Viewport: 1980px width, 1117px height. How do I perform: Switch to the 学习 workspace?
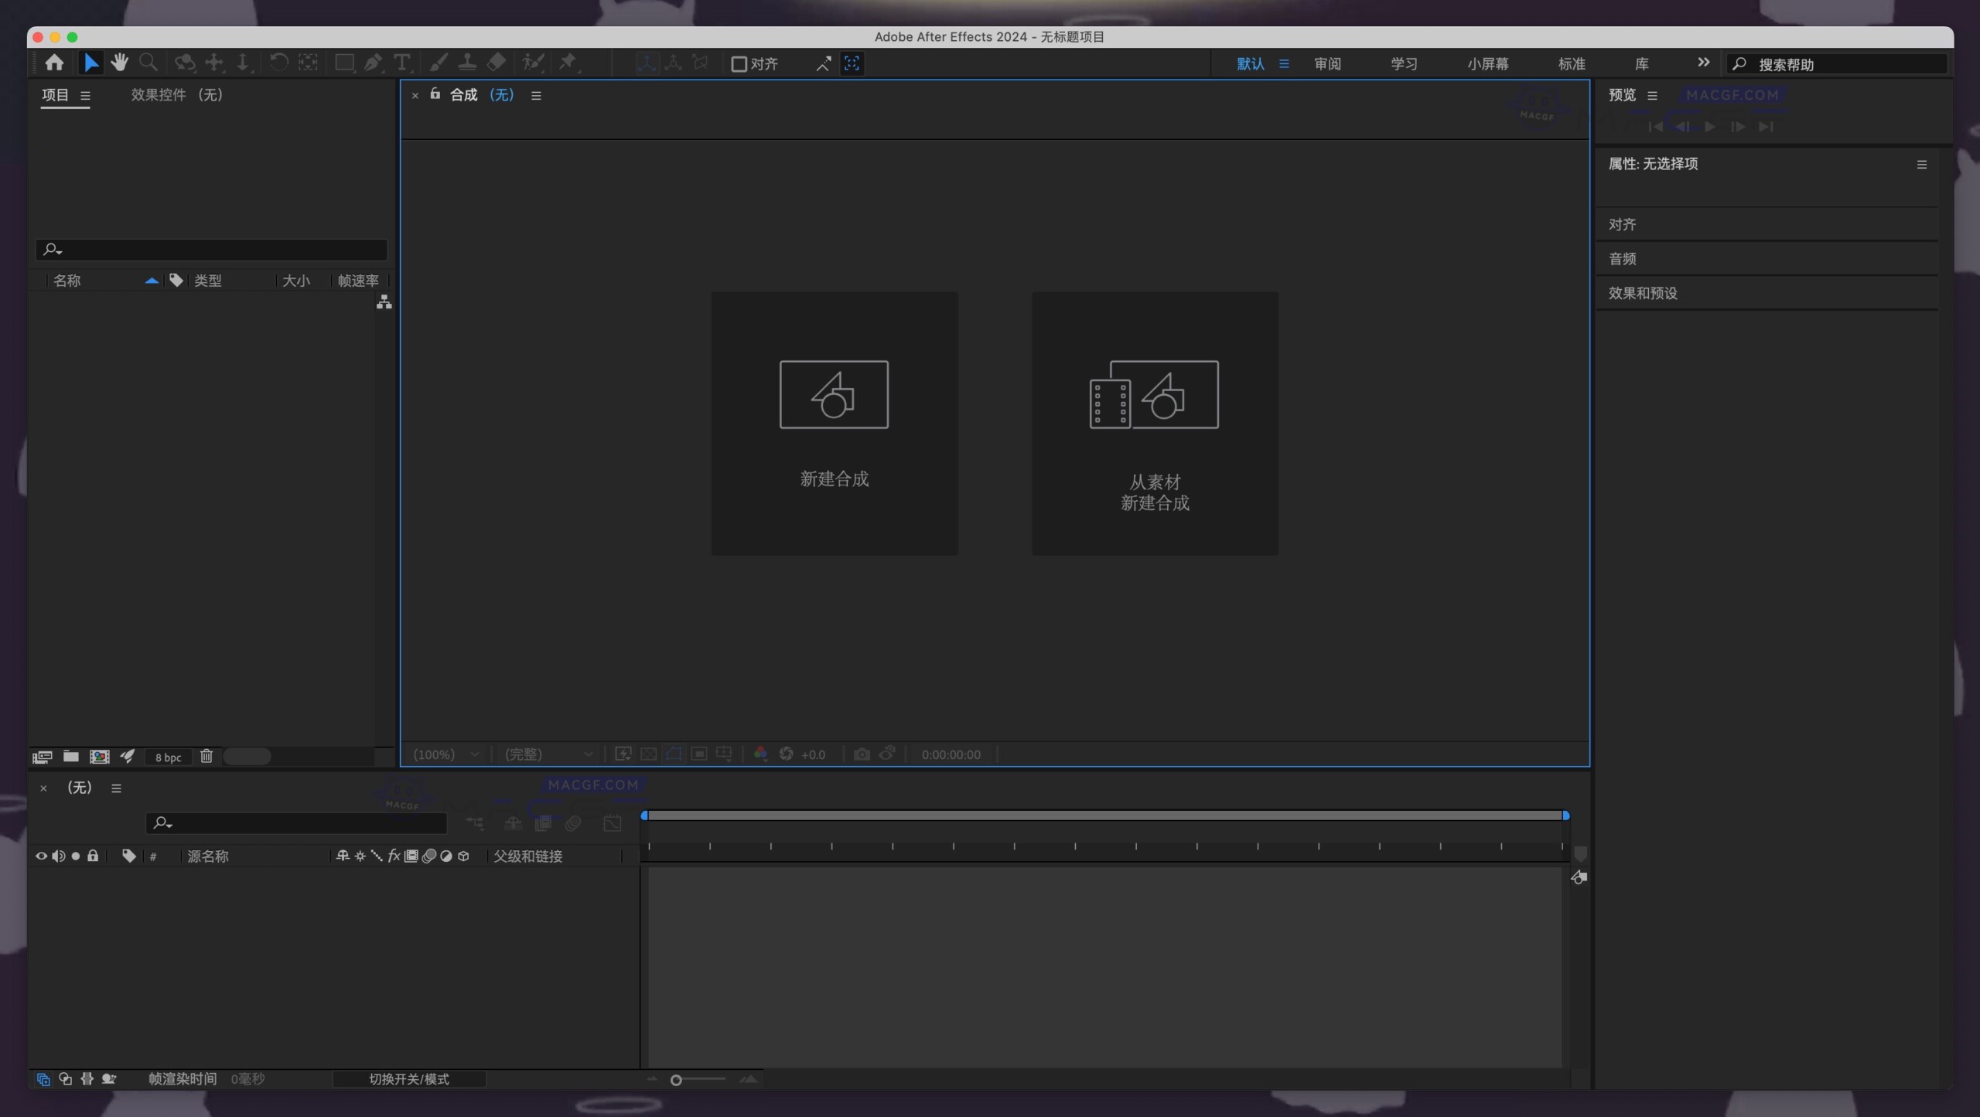1402,63
